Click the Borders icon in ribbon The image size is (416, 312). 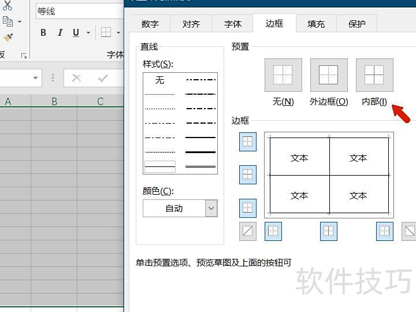pos(106,32)
